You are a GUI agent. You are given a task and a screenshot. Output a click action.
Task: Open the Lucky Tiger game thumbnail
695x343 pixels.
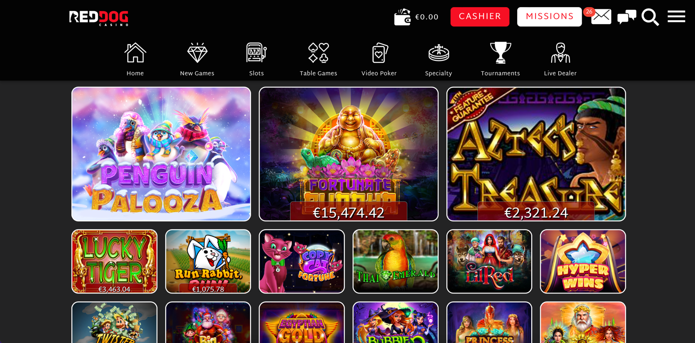tap(114, 261)
